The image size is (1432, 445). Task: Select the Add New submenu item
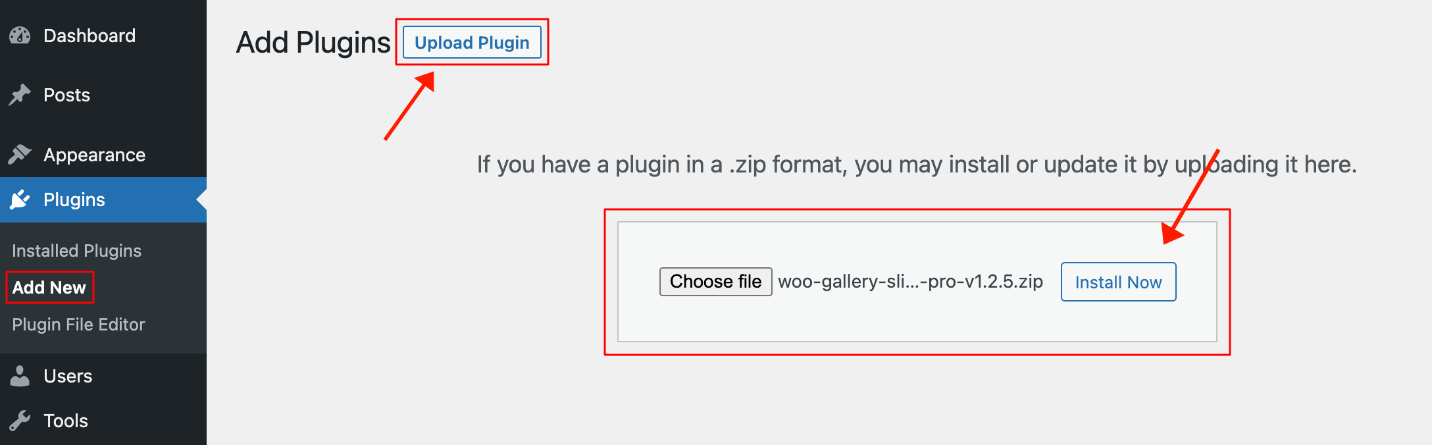(49, 288)
